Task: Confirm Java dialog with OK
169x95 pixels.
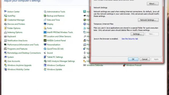Action: point(133,59)
